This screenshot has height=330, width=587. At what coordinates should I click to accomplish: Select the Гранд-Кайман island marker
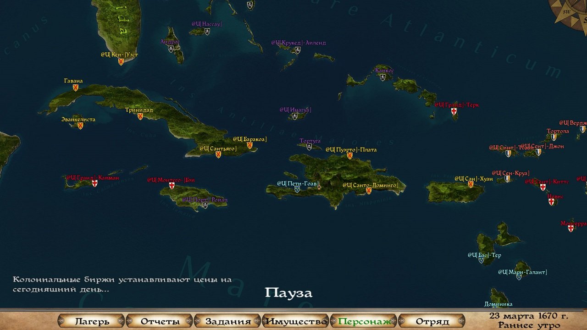point(95,183)
